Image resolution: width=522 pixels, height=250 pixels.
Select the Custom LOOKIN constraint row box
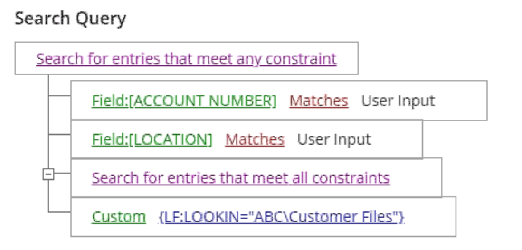263,216
